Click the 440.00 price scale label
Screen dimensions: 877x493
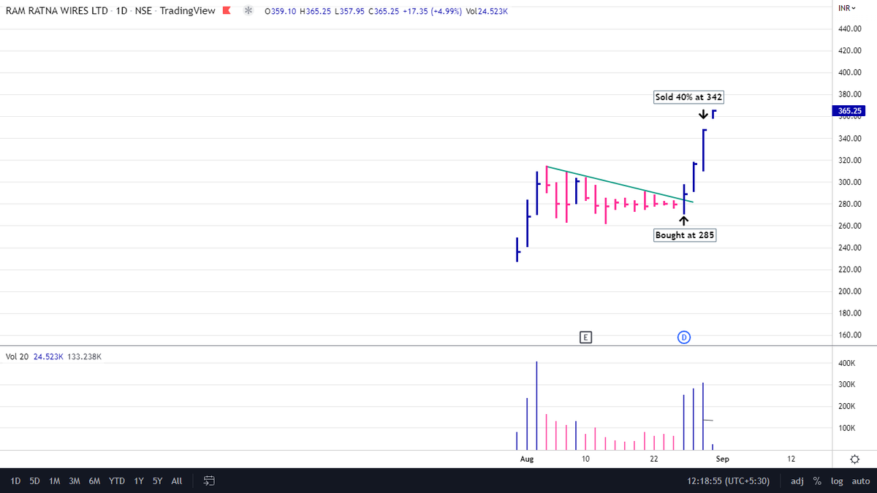pos(850,28)
